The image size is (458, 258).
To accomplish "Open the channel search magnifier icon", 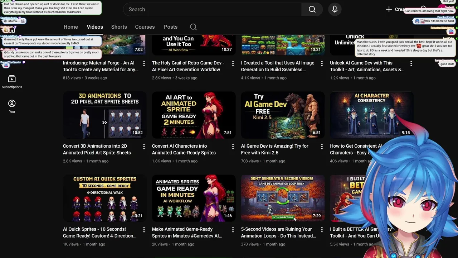I will coord(193,27).
